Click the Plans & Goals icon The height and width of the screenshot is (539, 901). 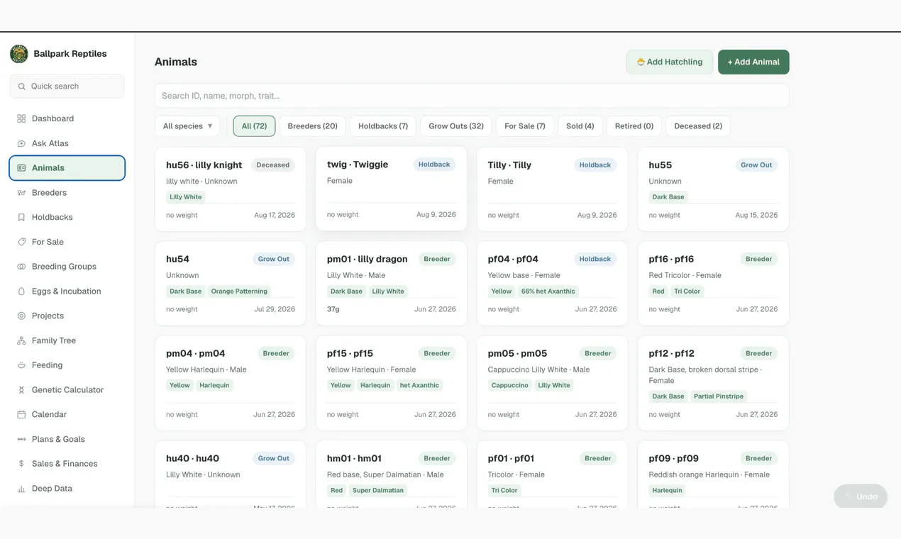(21, 439)
